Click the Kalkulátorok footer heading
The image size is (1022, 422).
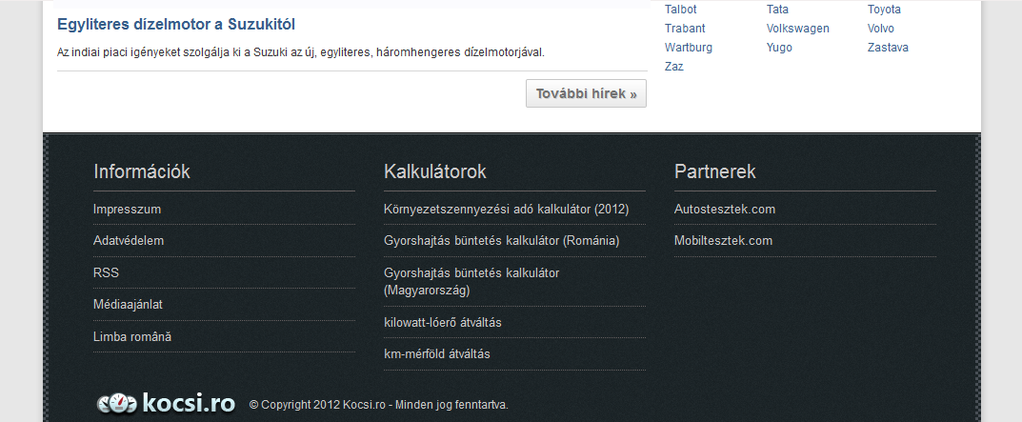(x=434, y=171)
